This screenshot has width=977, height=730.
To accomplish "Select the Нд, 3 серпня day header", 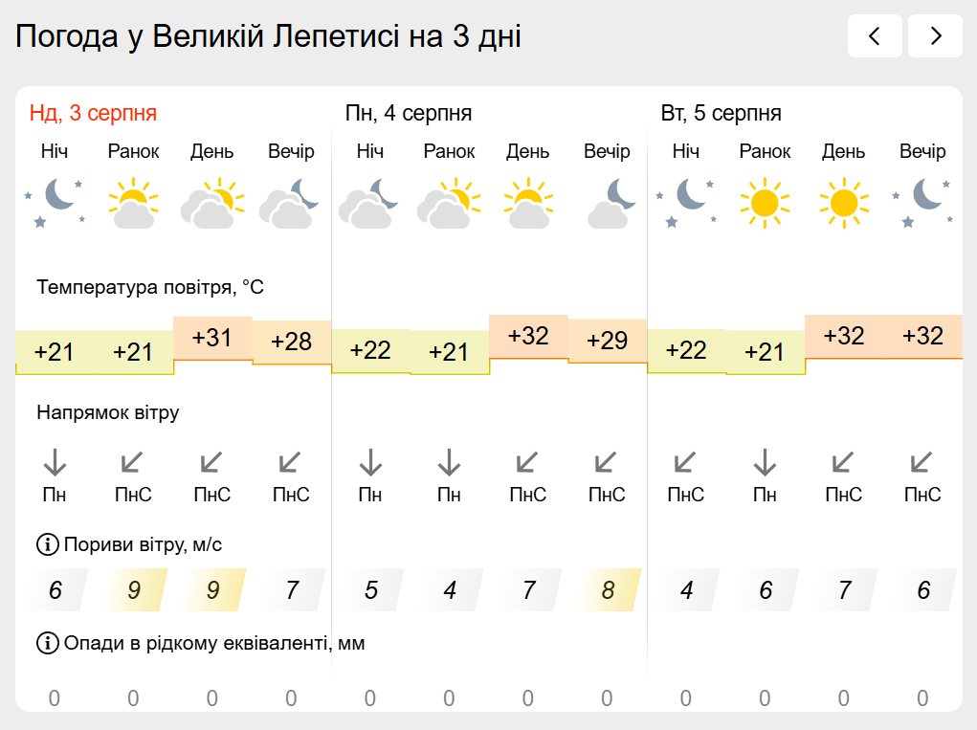I will 93,113.
